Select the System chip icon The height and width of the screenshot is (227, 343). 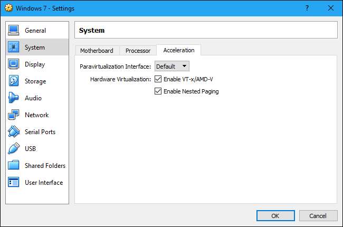pos(14,48)
